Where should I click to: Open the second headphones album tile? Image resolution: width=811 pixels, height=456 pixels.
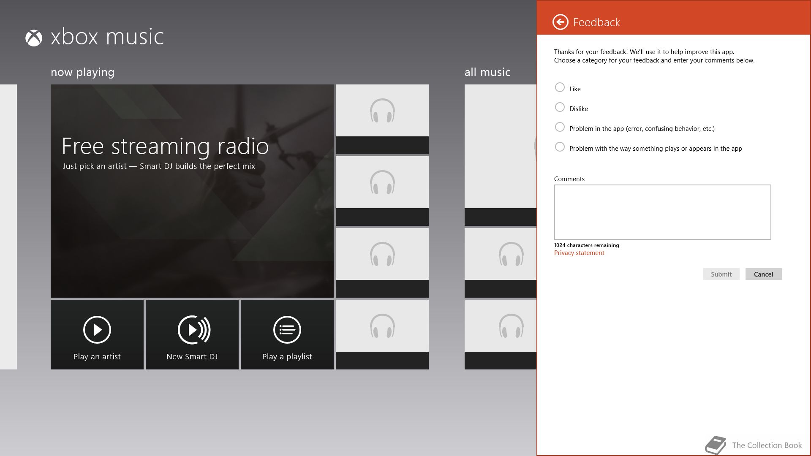[382, 190]
